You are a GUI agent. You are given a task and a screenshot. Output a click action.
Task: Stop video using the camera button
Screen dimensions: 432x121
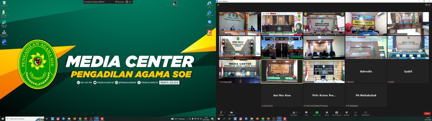click(x=232, y=113)
